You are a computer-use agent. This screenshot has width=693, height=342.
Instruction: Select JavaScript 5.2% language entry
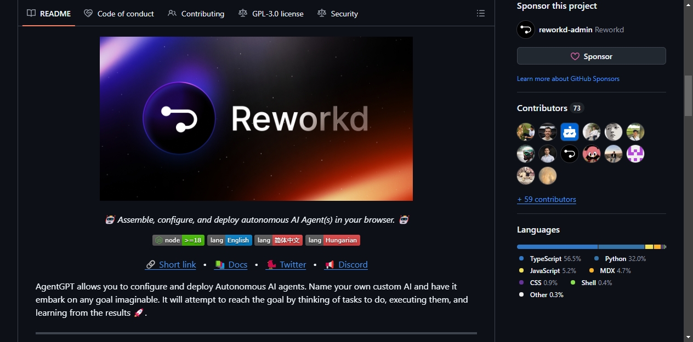547,270
